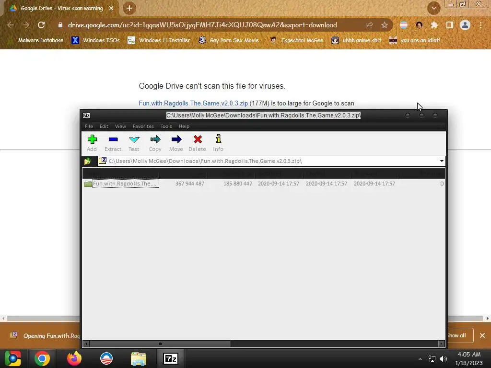Open the File menu in 7-Zip
Screen dimensions: 491x368
[89, 126]
